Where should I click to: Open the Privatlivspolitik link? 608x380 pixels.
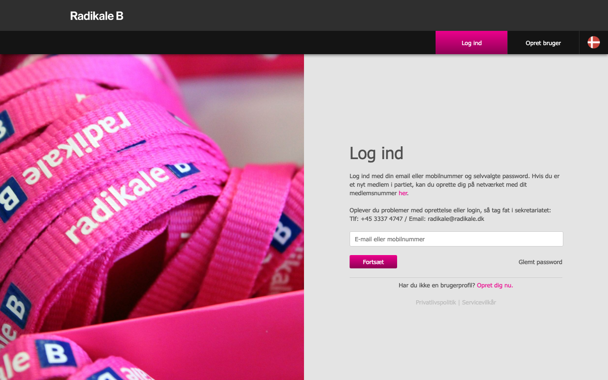coord(436,303)
